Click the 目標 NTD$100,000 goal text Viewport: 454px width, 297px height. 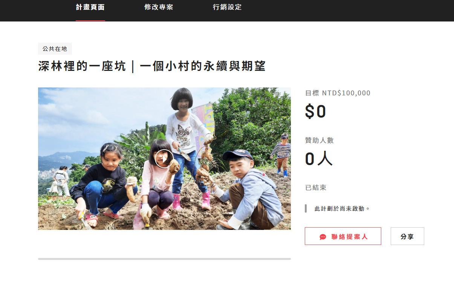pyautogui.click(x=338, y=93)
